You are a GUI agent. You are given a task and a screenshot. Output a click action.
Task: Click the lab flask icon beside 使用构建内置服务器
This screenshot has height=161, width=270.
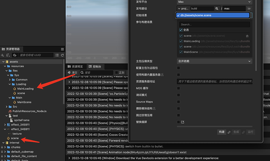click(x=162, y=75)
